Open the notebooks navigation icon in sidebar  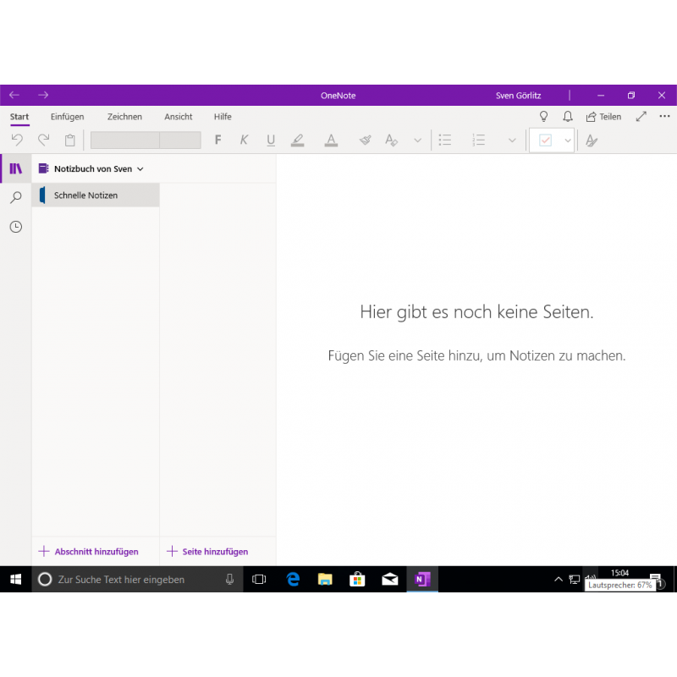point(15,168)
